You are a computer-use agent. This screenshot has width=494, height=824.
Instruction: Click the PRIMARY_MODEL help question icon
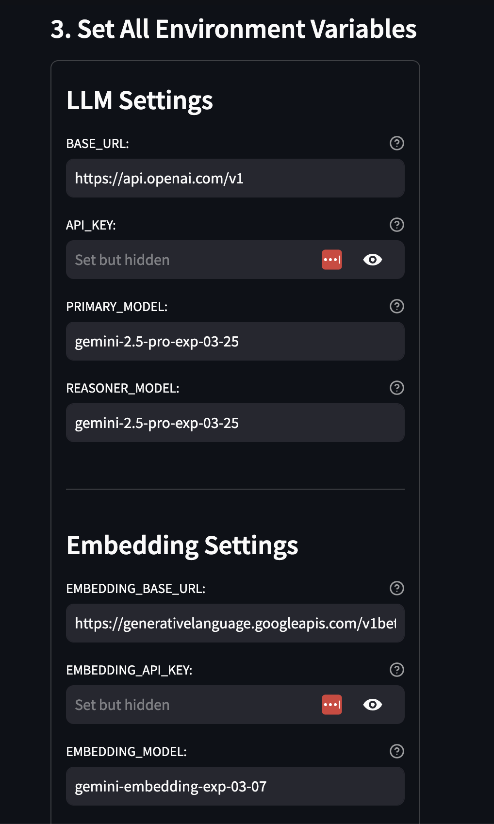pos(397,306)
